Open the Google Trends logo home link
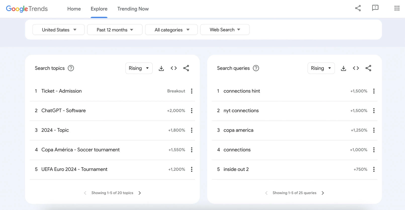 27,9
